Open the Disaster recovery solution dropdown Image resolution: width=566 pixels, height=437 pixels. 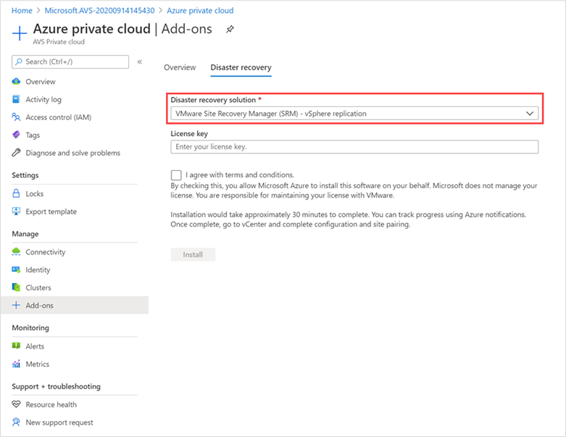(354, 114)
